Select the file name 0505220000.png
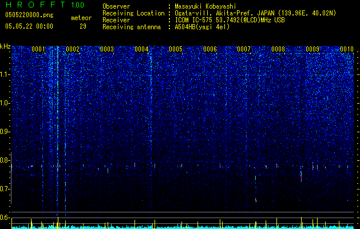 pyautogui.click(x=29, y=15)
